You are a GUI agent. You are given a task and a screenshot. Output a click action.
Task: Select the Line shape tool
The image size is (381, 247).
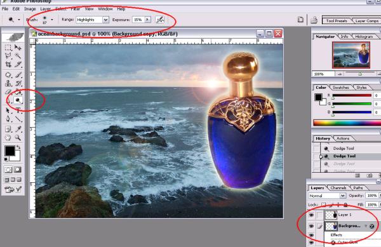[x=18, y=119]
